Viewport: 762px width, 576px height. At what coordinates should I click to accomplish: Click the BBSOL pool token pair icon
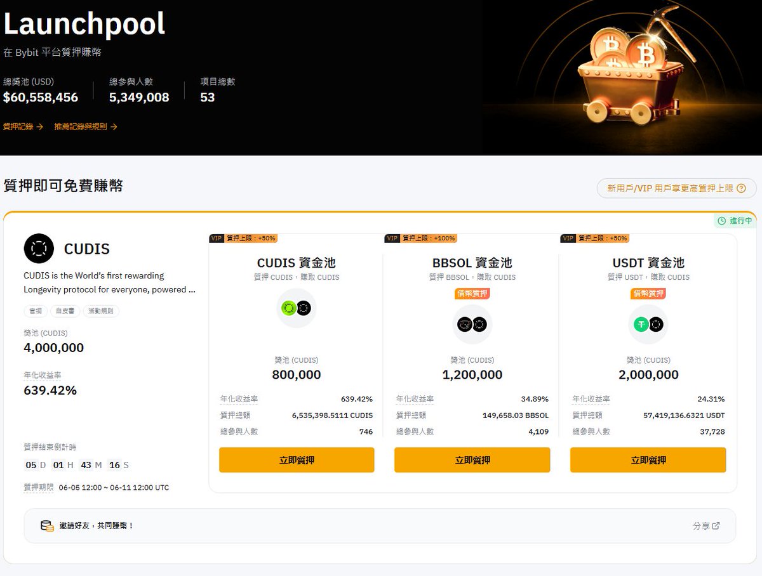pos(472,324)
